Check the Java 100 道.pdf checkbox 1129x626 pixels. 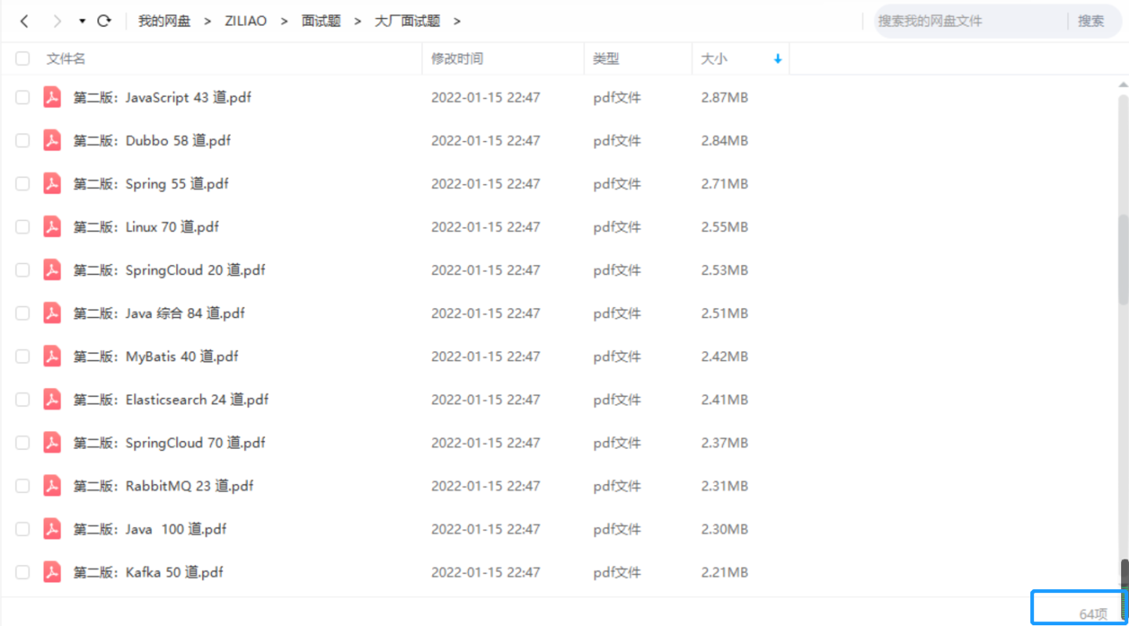[x=23, y=529]
